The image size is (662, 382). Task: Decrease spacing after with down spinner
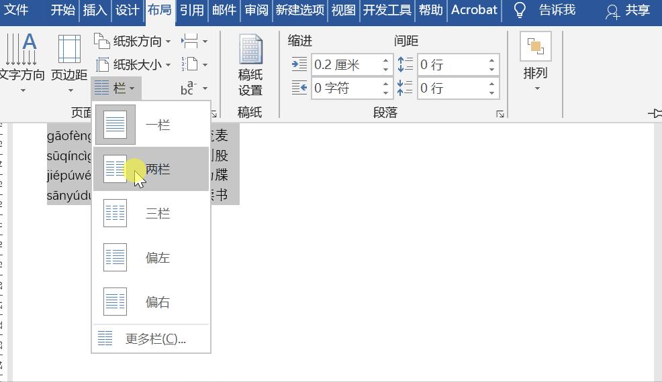click(492, 92)
